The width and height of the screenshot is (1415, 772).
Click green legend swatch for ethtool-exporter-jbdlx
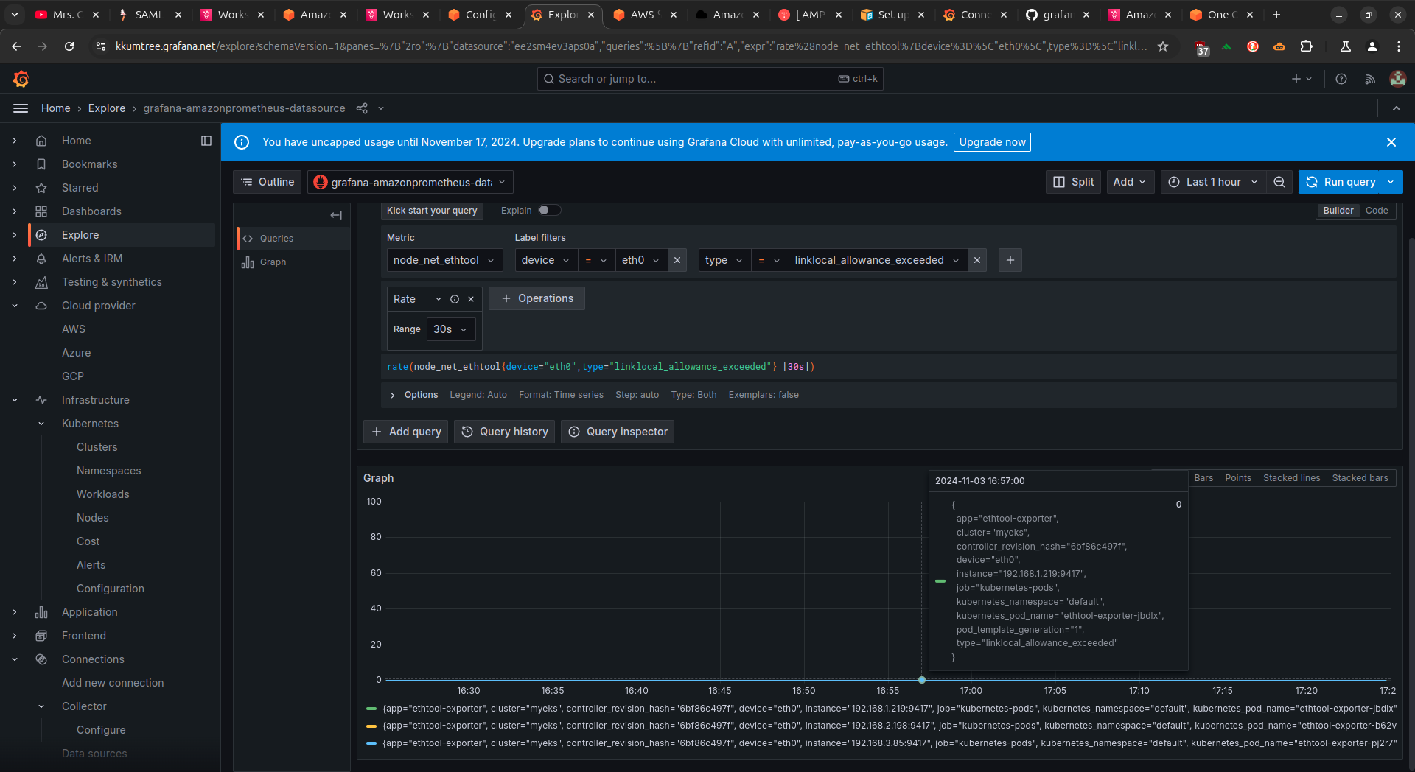click(x=371, y=709)
